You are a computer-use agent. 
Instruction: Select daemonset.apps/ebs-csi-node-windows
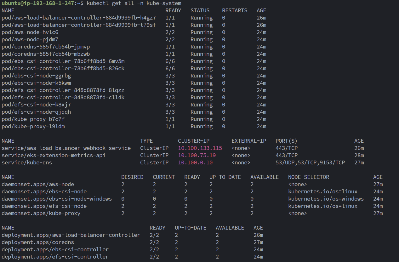coord(57,199)
